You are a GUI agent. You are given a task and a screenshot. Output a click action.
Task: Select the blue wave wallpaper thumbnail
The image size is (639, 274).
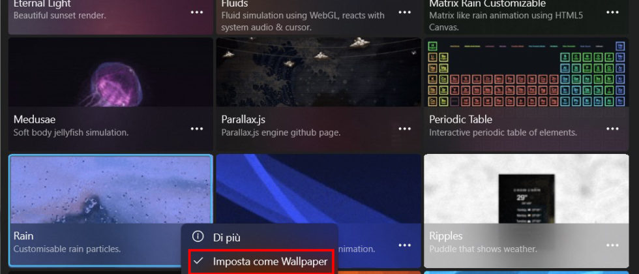[x=319, y=189]
